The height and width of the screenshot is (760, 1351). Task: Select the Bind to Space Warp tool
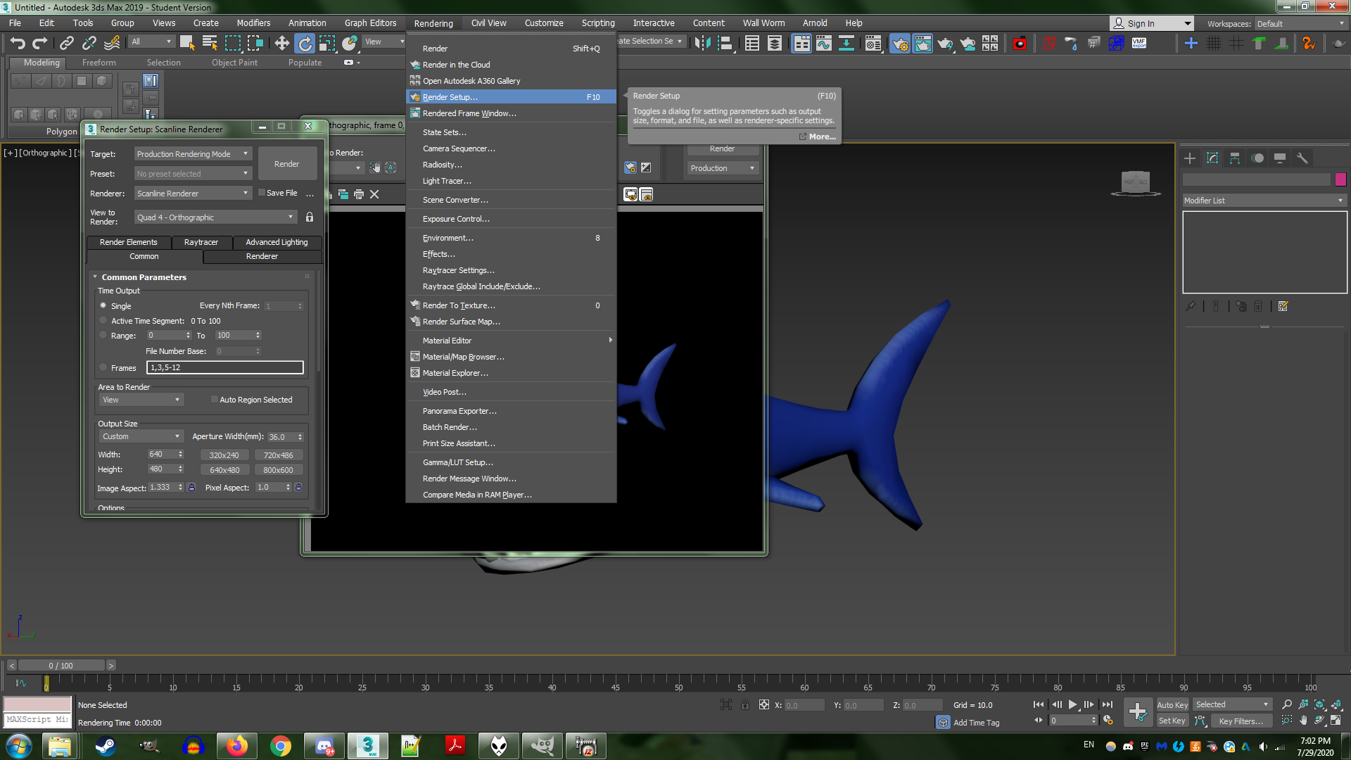[x=111, y=43]
